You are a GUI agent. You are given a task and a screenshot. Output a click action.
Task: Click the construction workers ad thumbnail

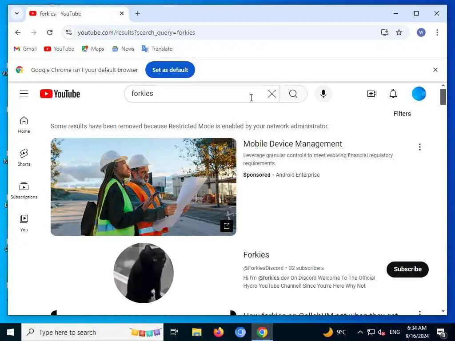pyautogui.click(x=144, y=187)
